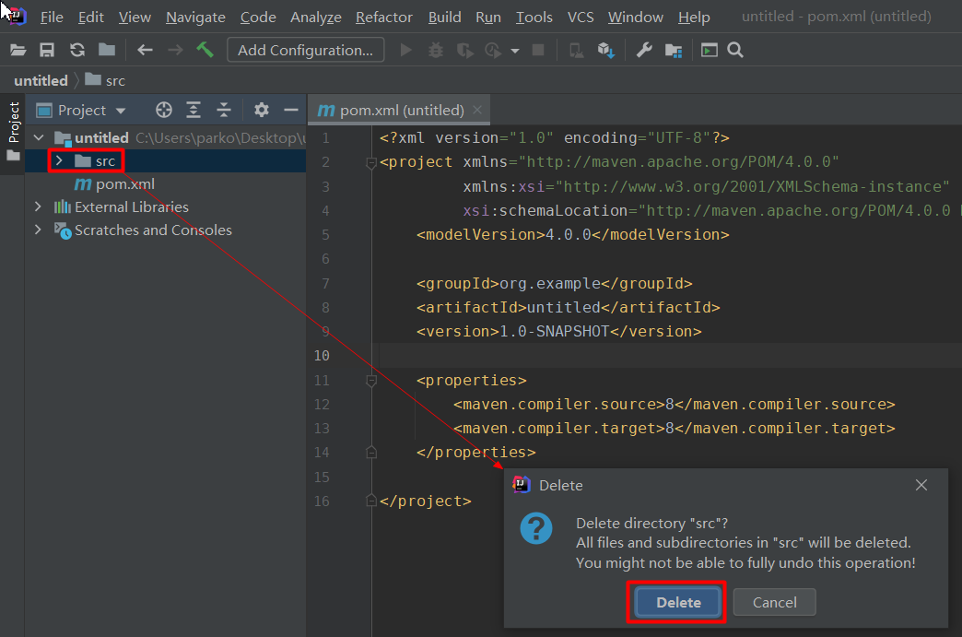Close the Delete dialog with X
This screenshot has height=637, width=962.
(x=921, y=485)
